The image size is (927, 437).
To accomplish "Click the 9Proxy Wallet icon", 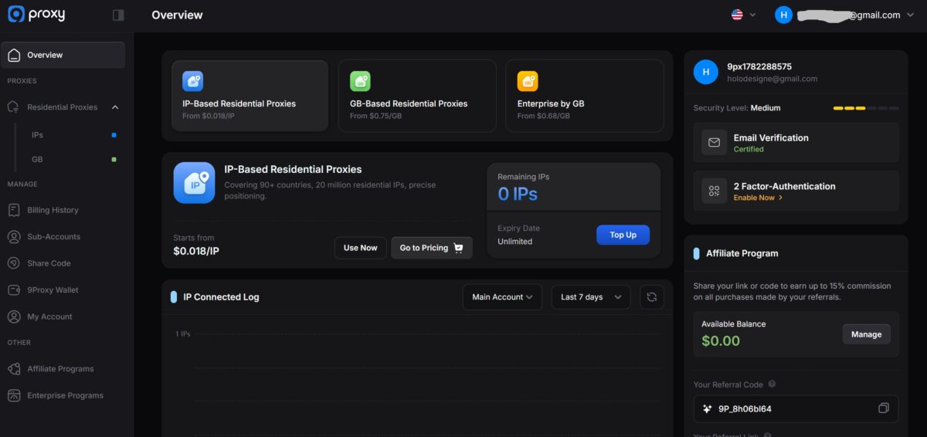I will click(x=14, y=290).
